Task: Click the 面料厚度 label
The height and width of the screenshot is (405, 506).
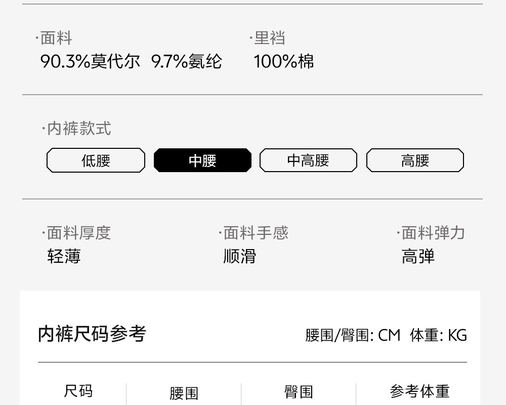Action: pos(78,233)
